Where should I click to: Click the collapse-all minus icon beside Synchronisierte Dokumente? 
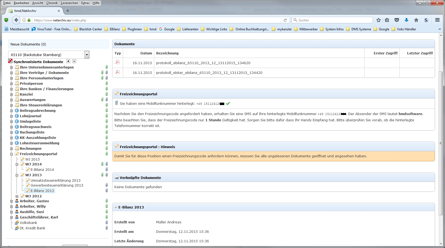click(74, 61)
